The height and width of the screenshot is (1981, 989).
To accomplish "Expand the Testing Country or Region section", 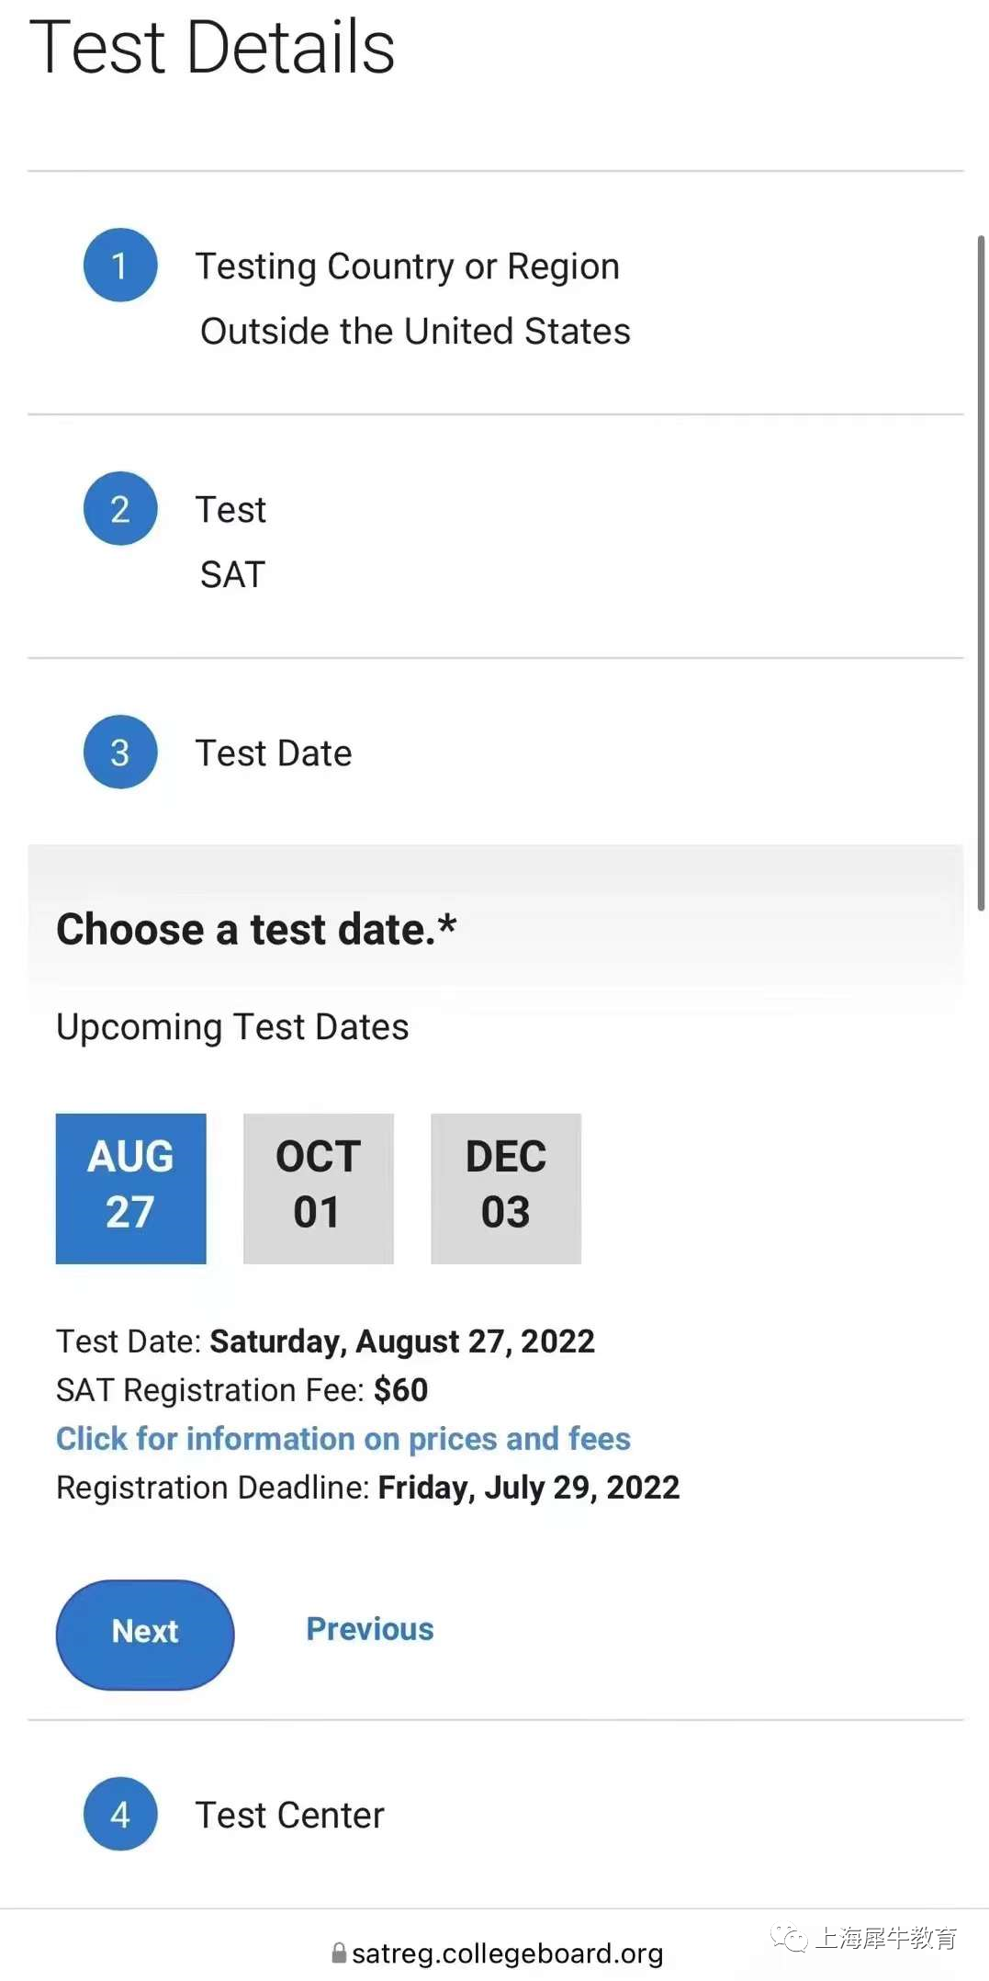I will (x=496, y=293).
